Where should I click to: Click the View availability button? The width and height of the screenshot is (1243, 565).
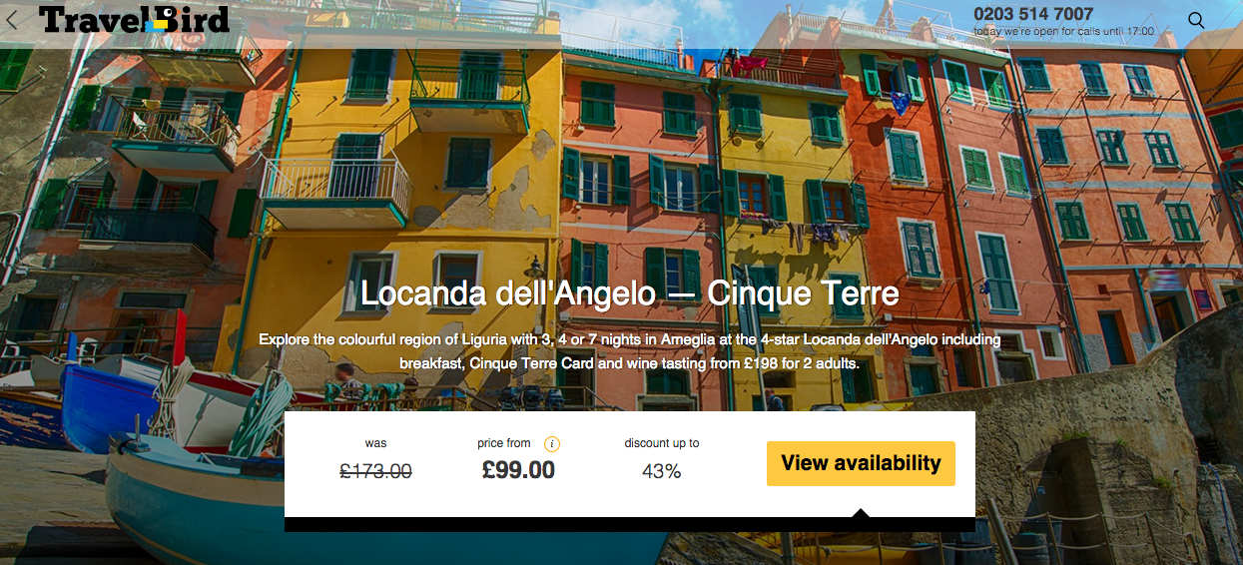click(x=861, y=463)
